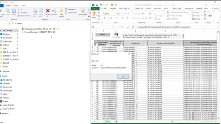
Task: Open Sync folder in navigation pane
Action: pyautogui.click(x=4, y=49)
